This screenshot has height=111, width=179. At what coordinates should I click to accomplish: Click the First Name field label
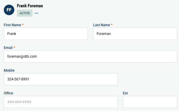pos(12,25)
